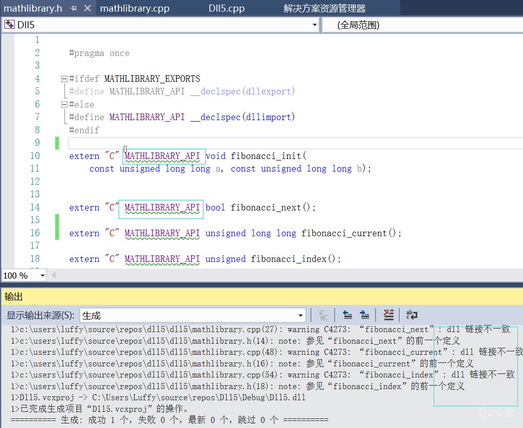Collapse the #else block
This screenshot has height=428, width=523.
pyautogui.click(x=64, y=105)
